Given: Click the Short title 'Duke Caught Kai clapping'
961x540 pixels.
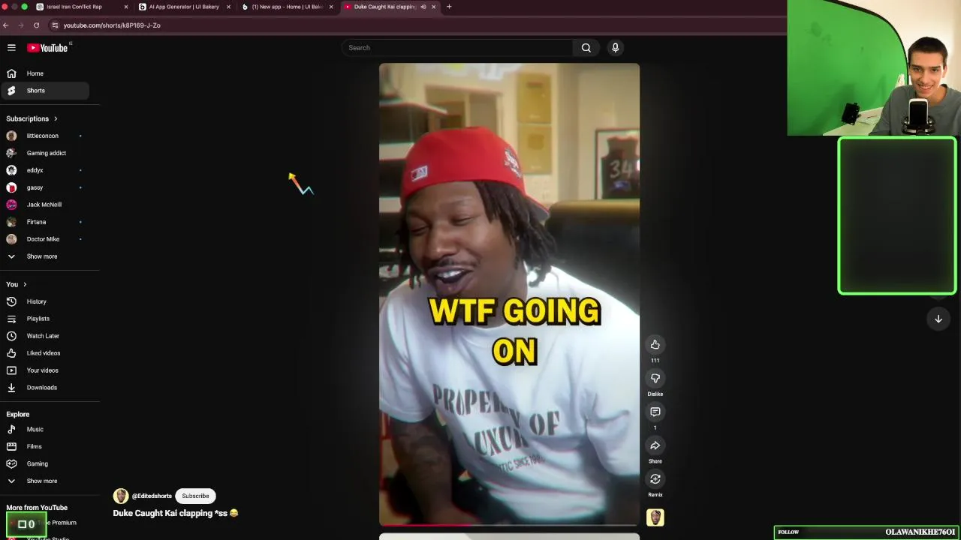Looking at the screenshot, I should 176,513.
